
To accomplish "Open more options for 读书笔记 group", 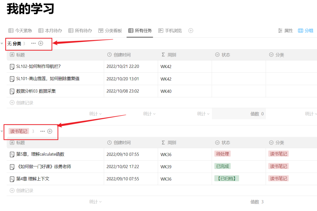I will (x=42, y=131).
